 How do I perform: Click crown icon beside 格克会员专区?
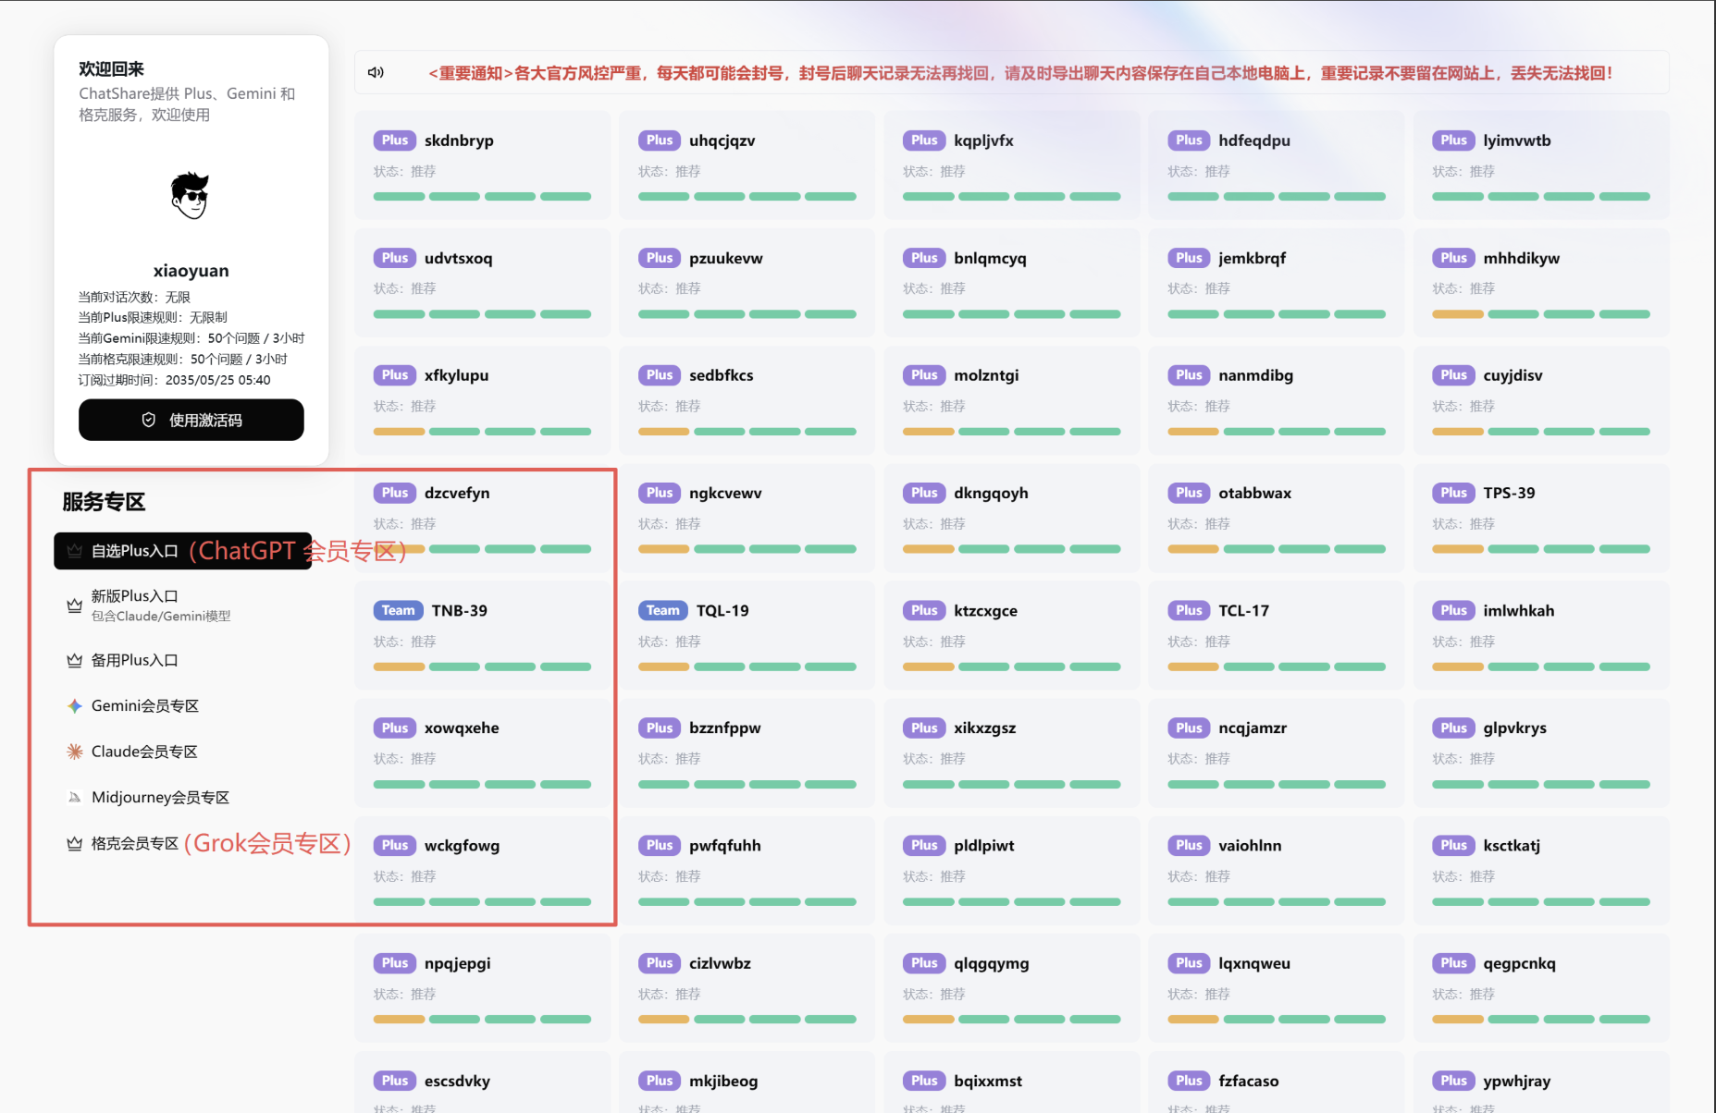pyautogui.click(x=75, y=843)
